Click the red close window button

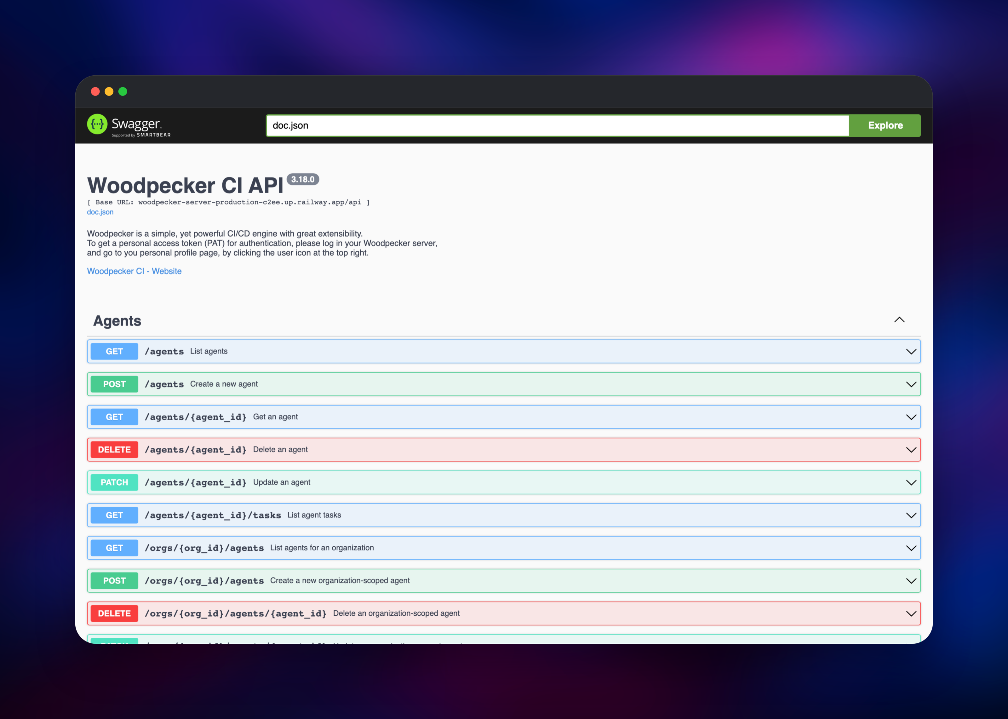95,92
